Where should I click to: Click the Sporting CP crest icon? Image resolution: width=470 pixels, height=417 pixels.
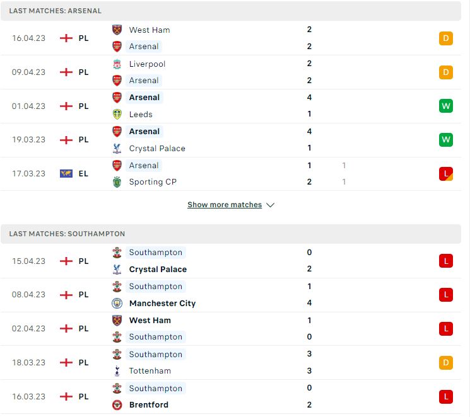click(x=117, y=182)
